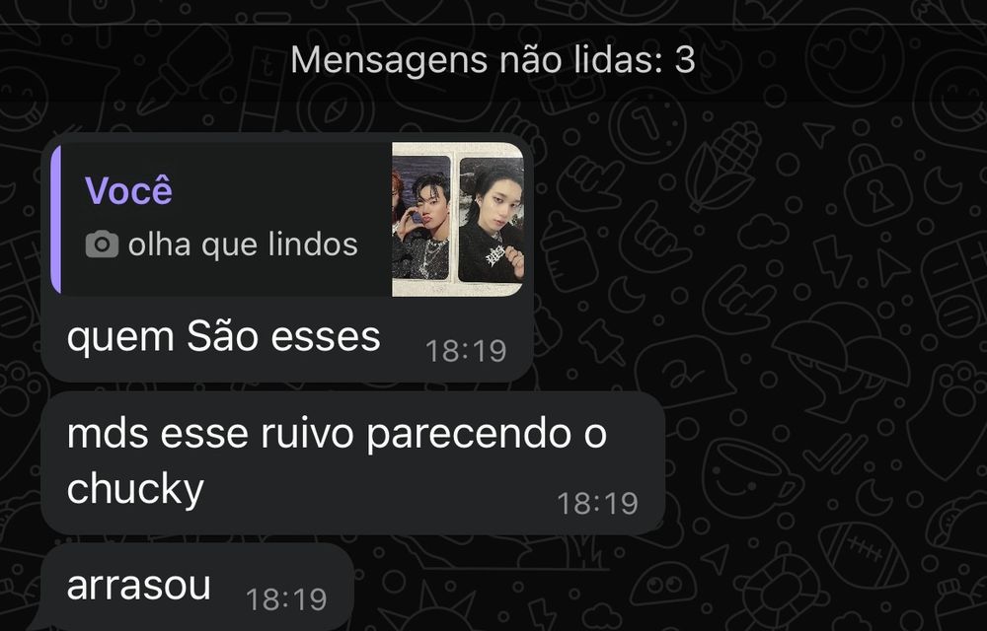The height and width of the screenshot is (631, 987).
Task: Tap the text 'arrasou'
Action: coord(138,586)
